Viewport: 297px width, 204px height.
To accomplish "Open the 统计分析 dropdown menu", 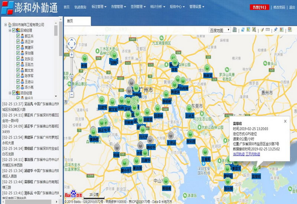I will (157, 7).
